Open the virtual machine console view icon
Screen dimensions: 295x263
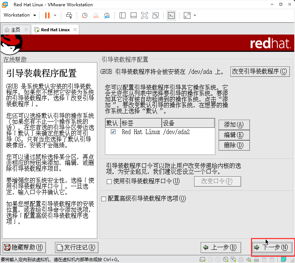click(171, 15)
